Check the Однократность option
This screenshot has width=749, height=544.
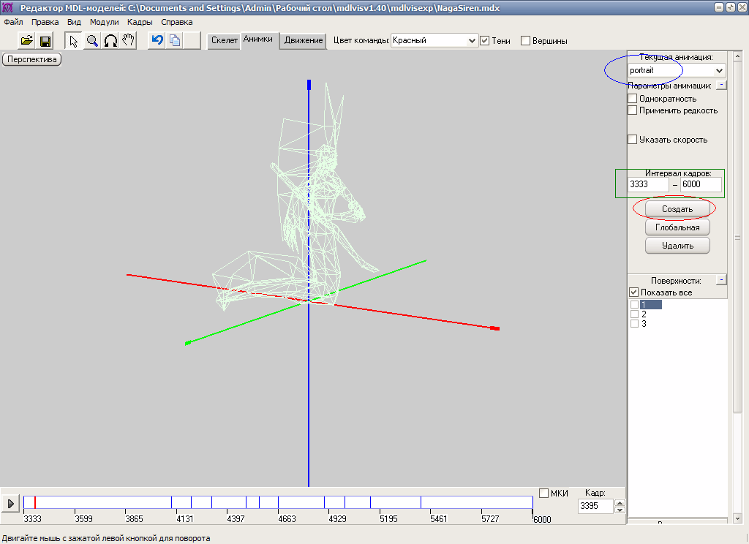(633, 99)
